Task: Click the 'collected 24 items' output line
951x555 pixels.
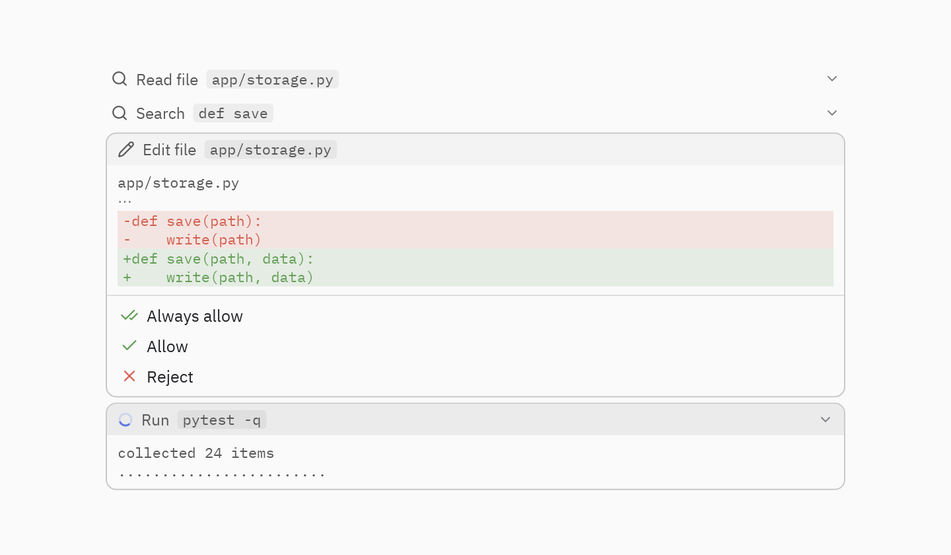Action: click(x=196, y=453)
